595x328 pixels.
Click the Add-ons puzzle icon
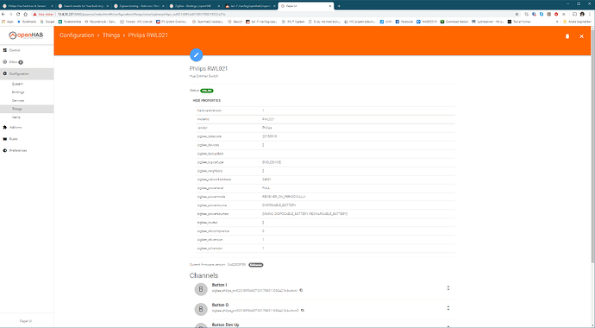coord(5,127)
